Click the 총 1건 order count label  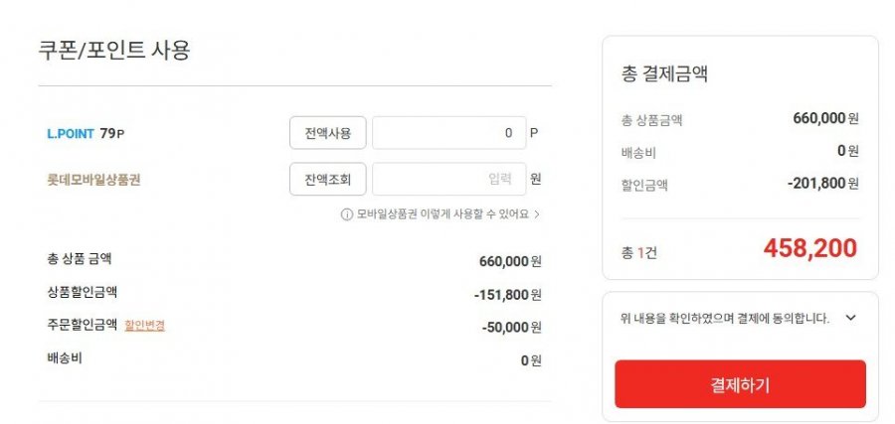[638, 252]
